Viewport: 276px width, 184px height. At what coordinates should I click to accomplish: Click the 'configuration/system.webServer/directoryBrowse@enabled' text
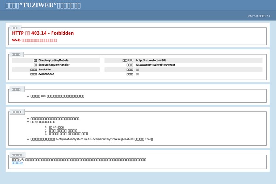tap(94, 139)
